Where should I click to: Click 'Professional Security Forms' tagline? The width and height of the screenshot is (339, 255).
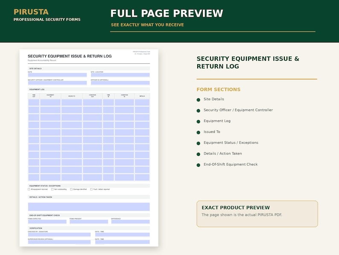click(47, 20)
